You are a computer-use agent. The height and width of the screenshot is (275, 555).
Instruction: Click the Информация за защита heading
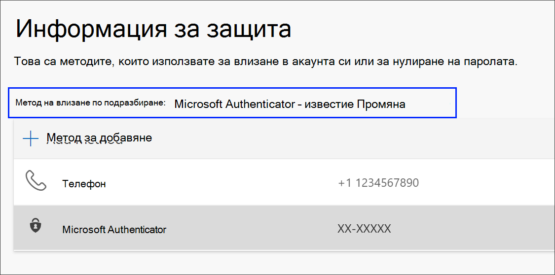point(153,30)
